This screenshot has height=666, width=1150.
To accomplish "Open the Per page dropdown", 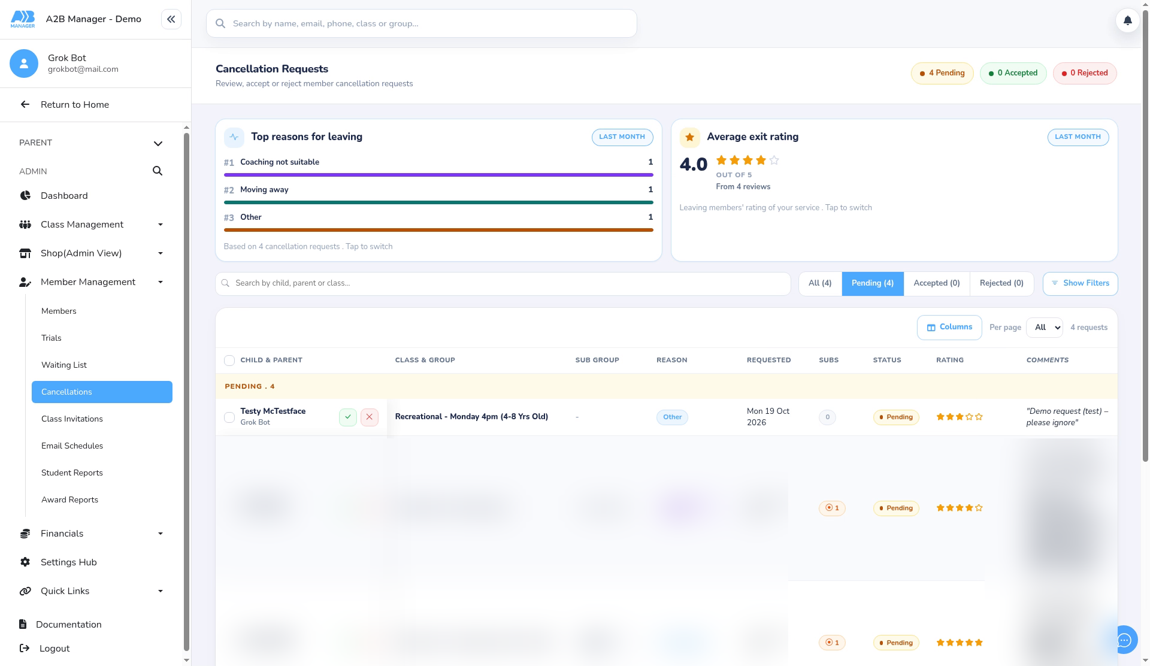I will [x=1045, y=328].
